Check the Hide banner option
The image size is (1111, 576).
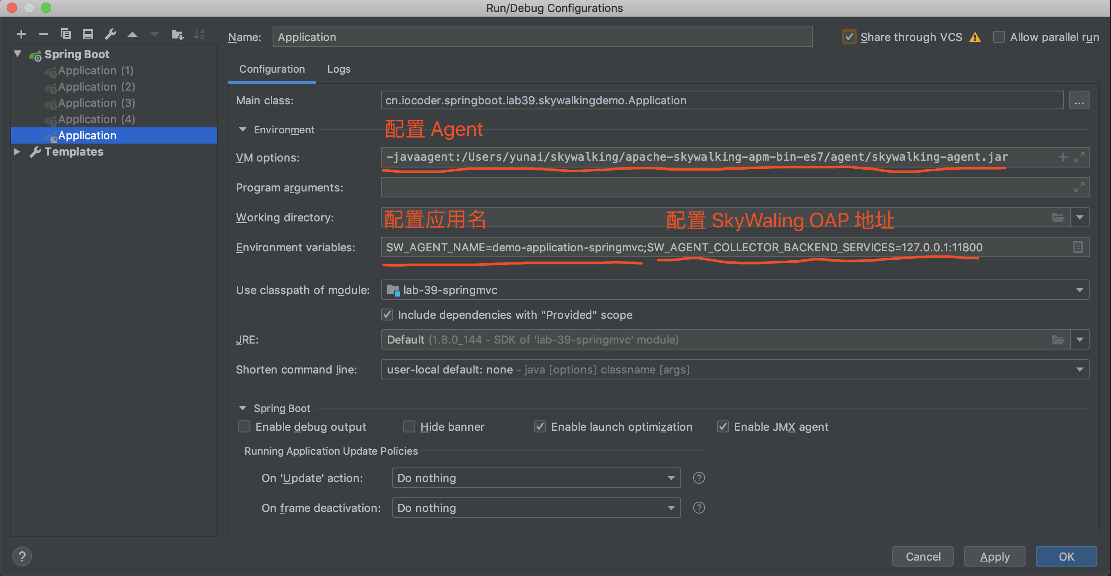coord(409,426)
